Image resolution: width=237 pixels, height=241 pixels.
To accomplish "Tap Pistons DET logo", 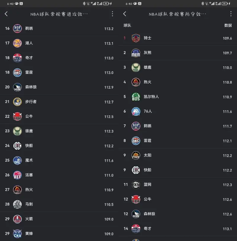I will point(17,175).
